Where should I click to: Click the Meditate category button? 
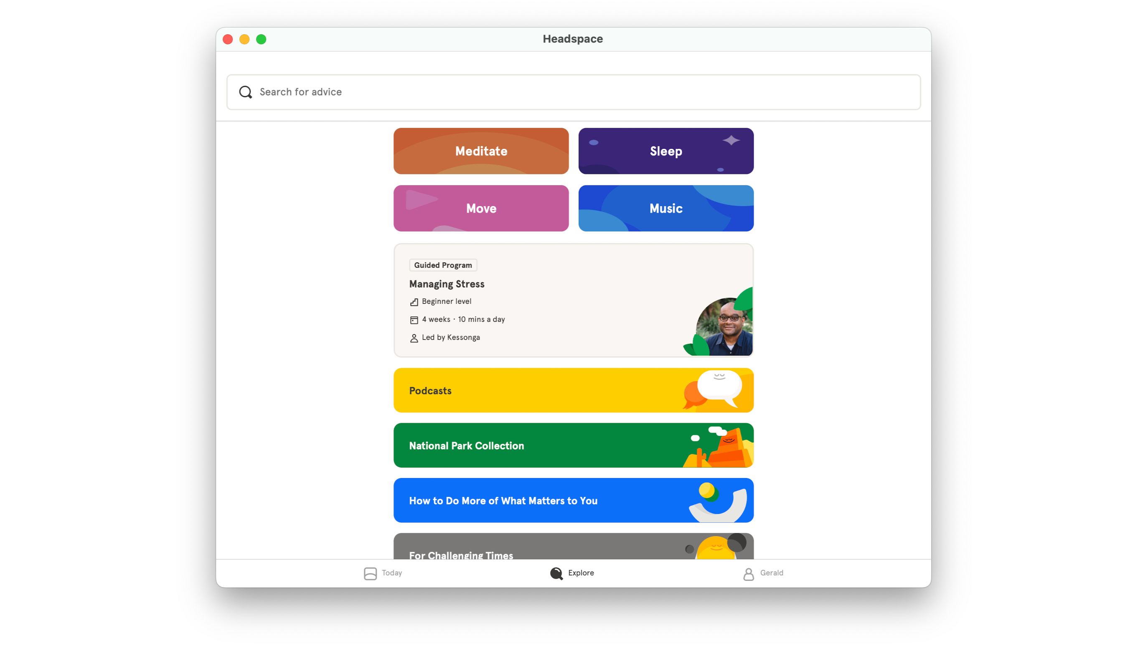tap(481, 151)
